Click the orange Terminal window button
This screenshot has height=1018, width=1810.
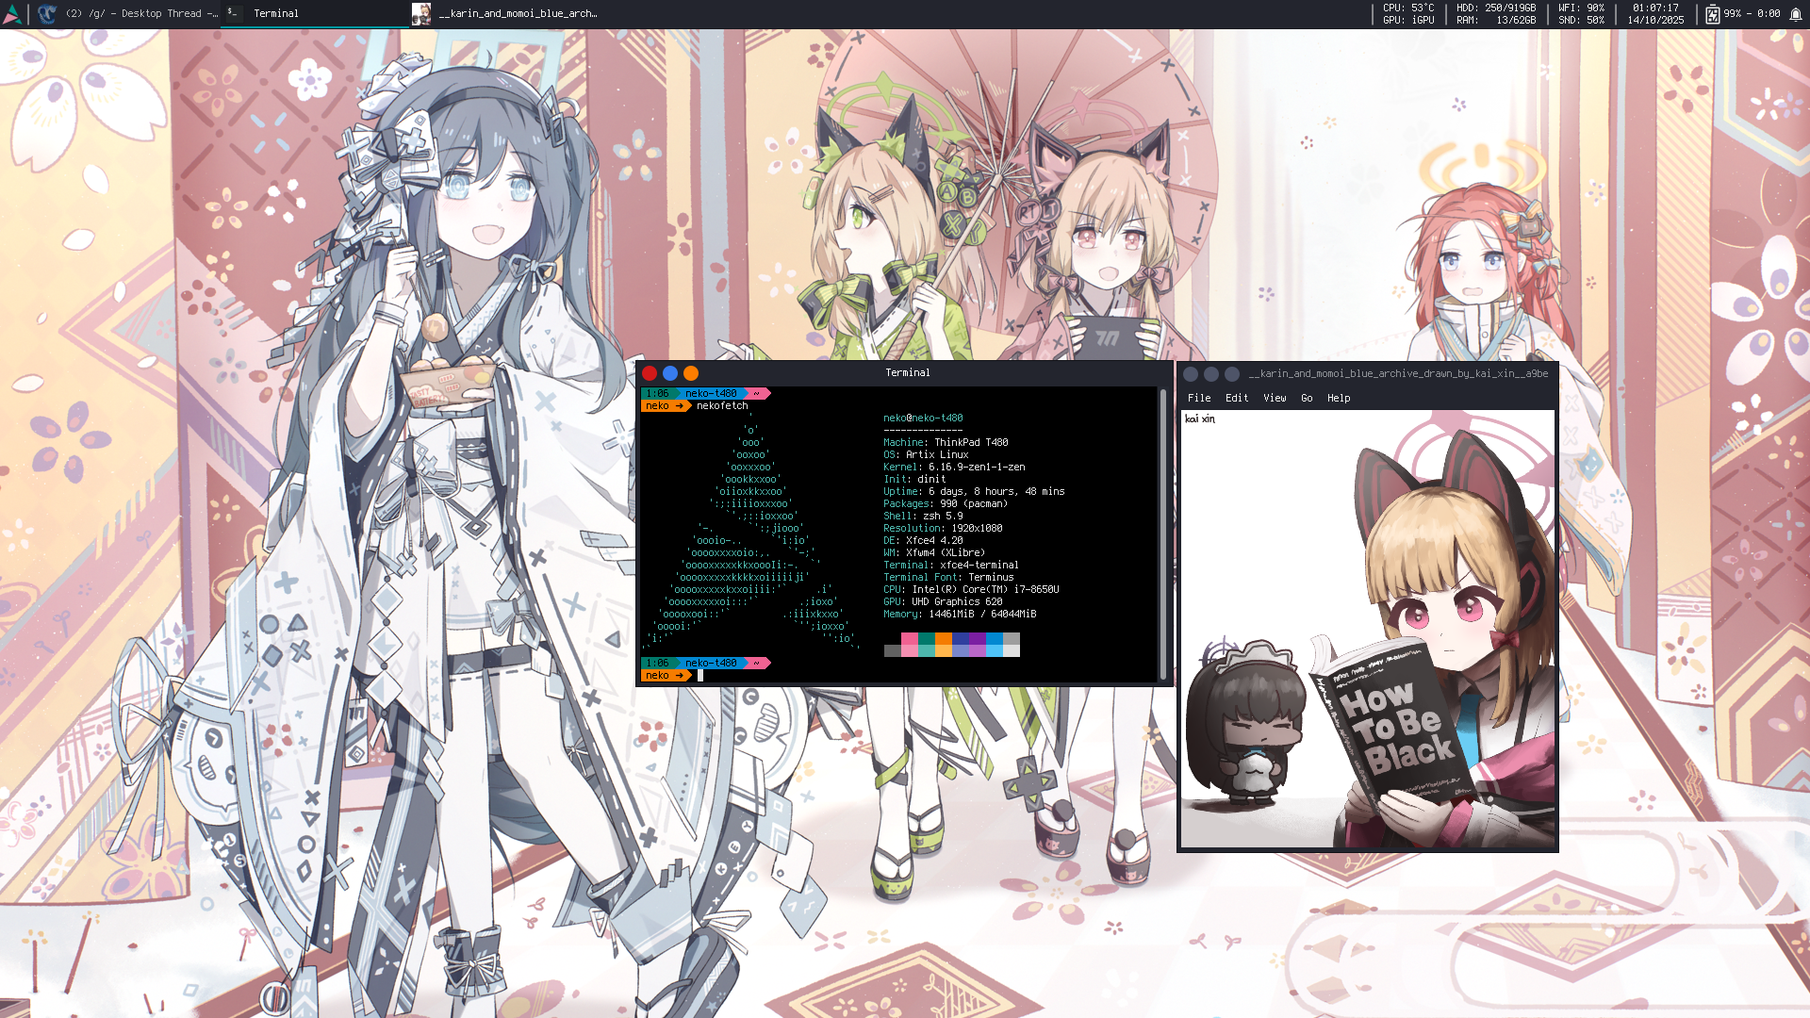(x=691, y=373)
